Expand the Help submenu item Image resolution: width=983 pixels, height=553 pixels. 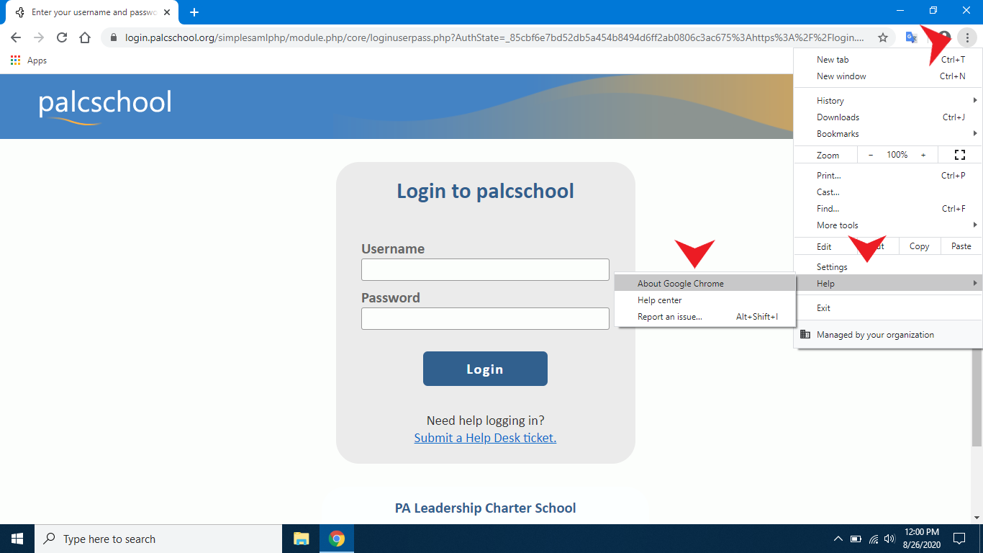pyautogui.click(x=888, y=284)
